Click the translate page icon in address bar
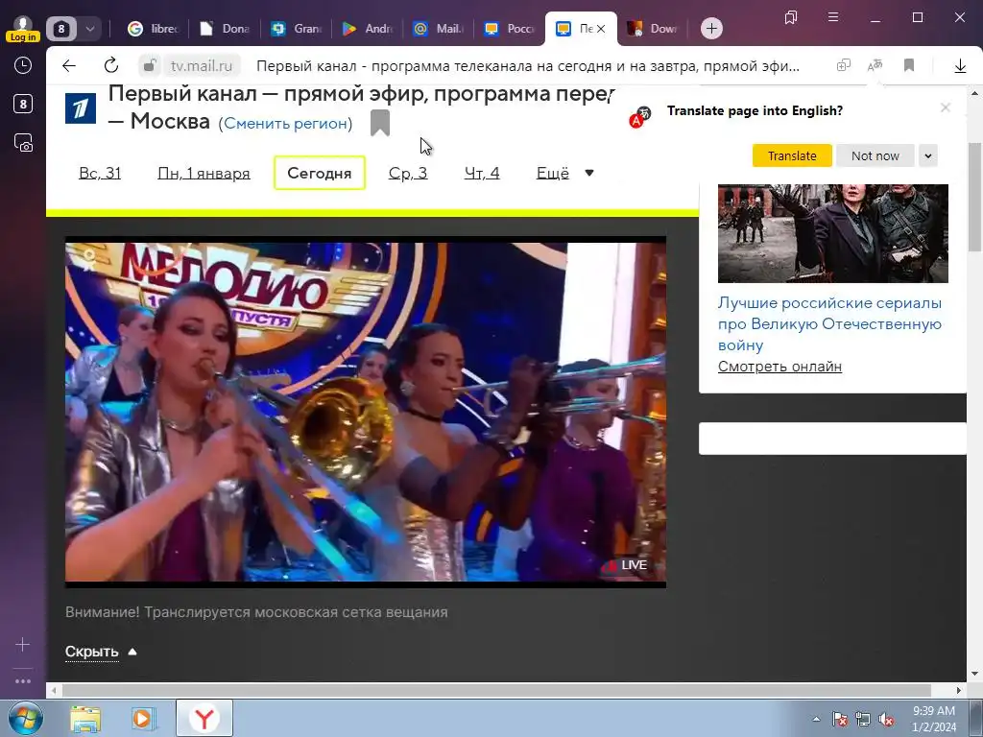983x737 pixels. (875, 65)
